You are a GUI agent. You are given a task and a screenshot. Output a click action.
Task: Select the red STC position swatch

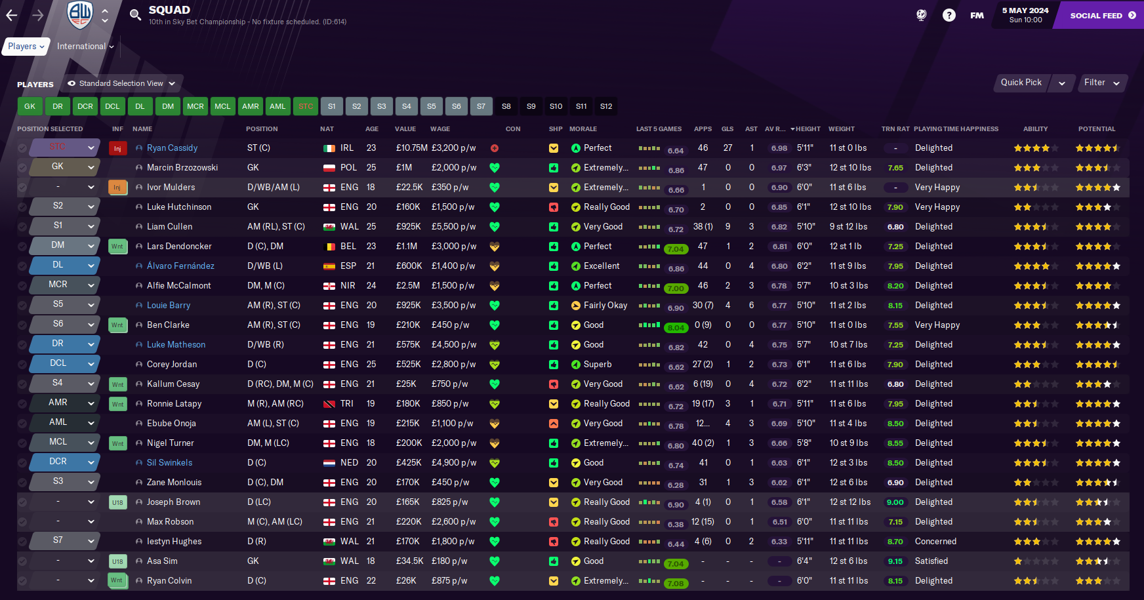point(306,106)
